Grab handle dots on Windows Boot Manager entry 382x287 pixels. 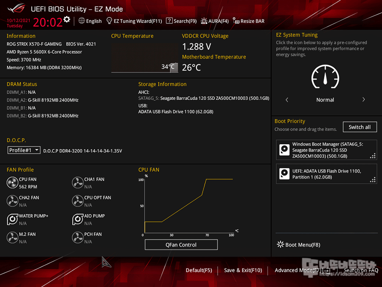click(373, 156)
